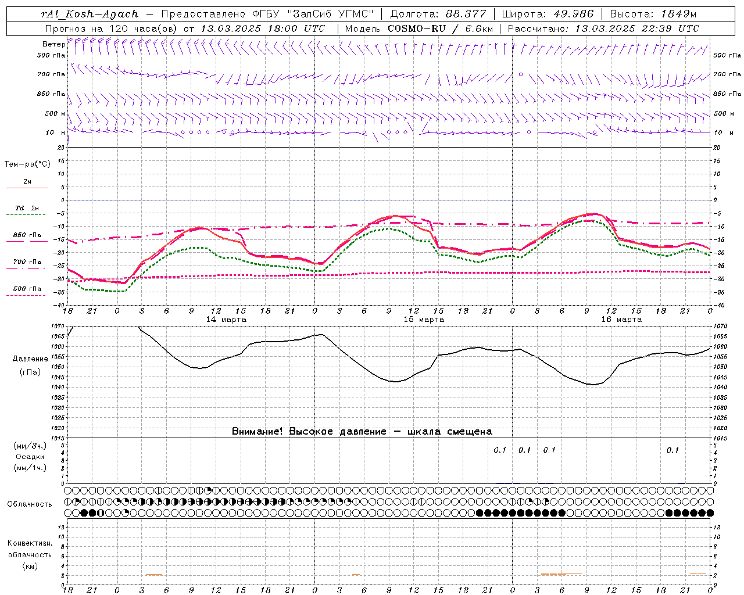Click the (гПа) unit under Давление

pos(30,372)
